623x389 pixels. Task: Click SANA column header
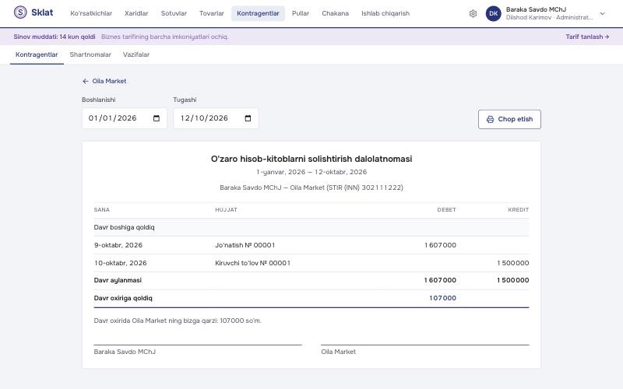[x=102, y=209]
